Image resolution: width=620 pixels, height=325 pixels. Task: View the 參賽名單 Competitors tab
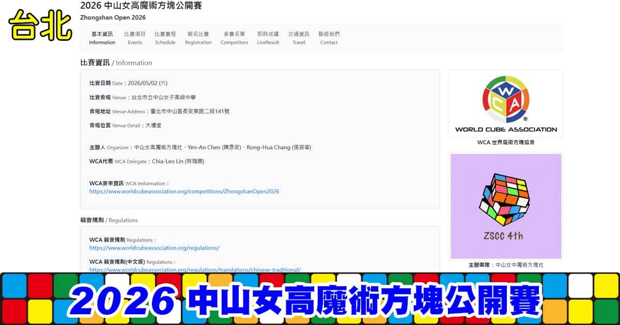(234, 38)
